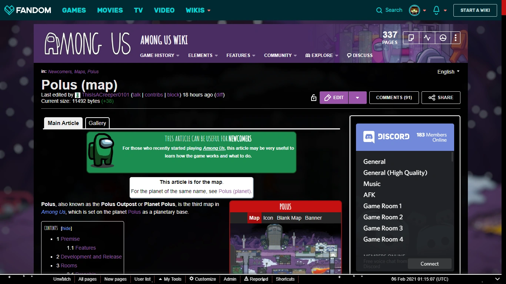Open notifications with the bell icon

point(436,10)
